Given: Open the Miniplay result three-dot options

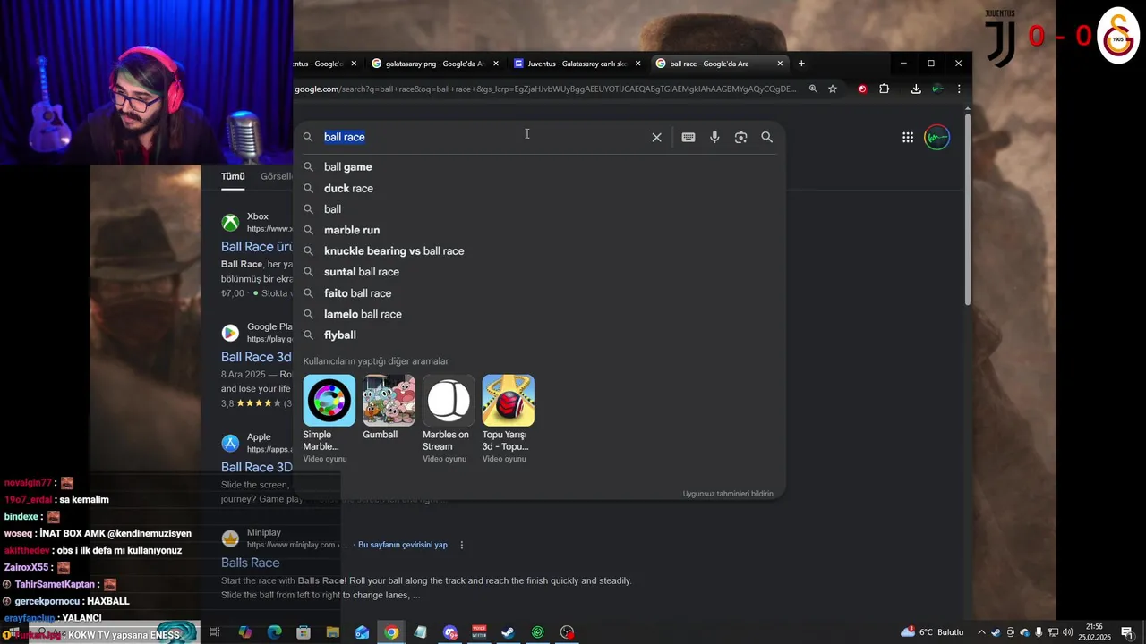Looking at the screenshot, I should [x=462, y=545].
